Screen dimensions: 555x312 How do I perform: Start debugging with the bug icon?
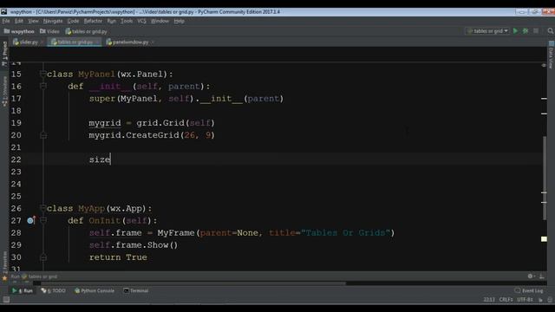[526, 31]
